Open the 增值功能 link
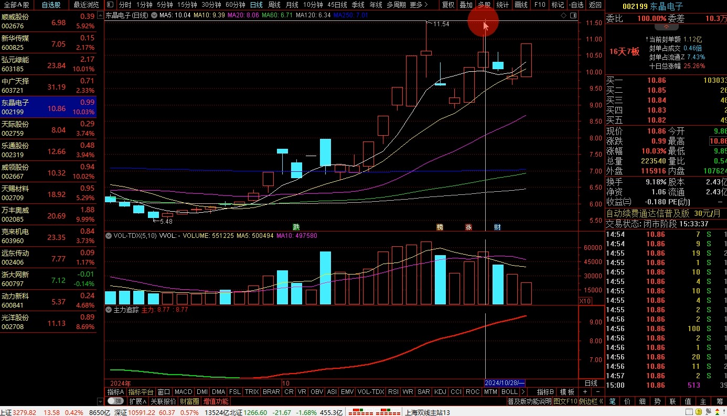 pyautogui.click(x=216, y=401)
